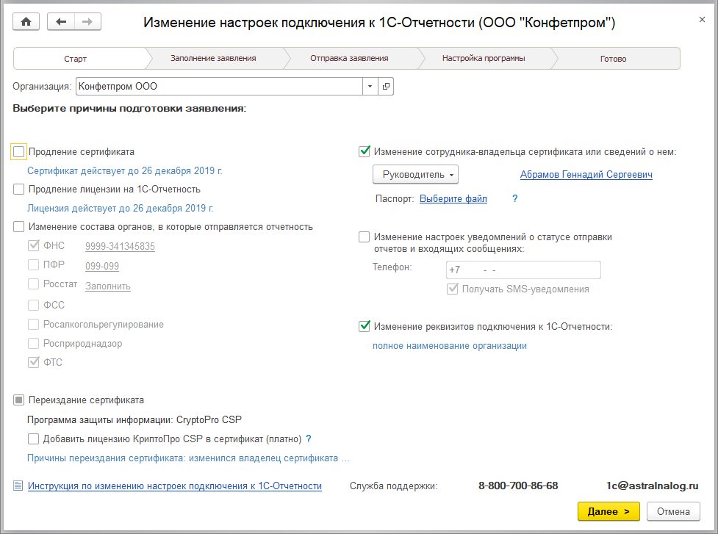Viewport: 718px width, 534px height.
Task: Select the Настройка программы step
Action: pos(484,59)
